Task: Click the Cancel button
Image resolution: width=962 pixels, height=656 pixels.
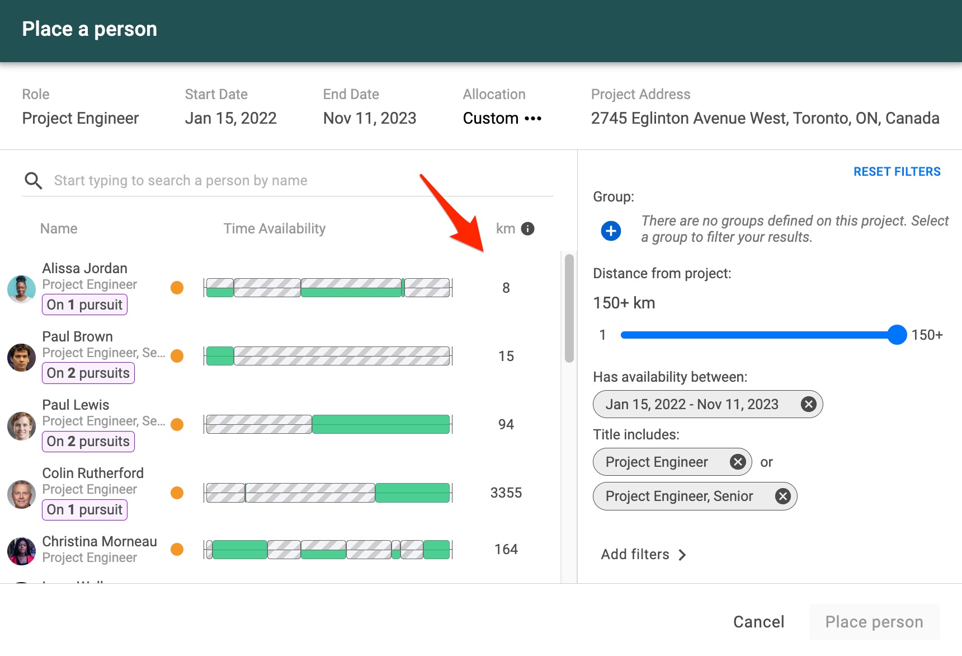Action: coord(758,622)
